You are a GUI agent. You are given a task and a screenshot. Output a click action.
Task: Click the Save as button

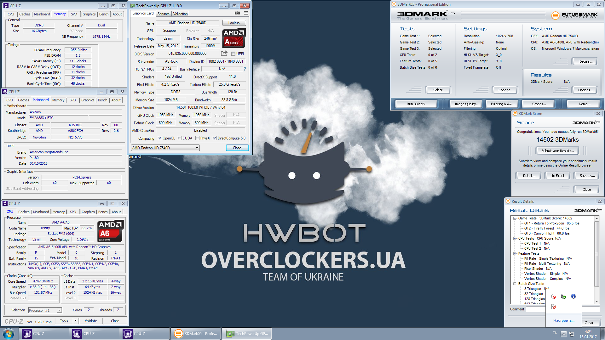click(587, 176)
